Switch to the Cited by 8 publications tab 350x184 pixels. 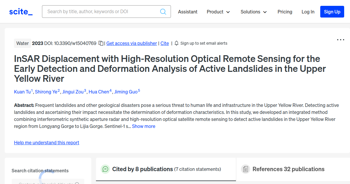point(166,169)
